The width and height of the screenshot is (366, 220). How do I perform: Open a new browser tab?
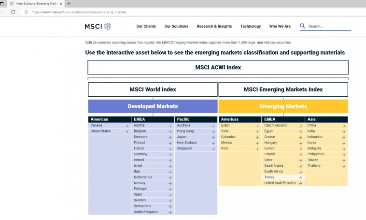[x=69, y=3]
